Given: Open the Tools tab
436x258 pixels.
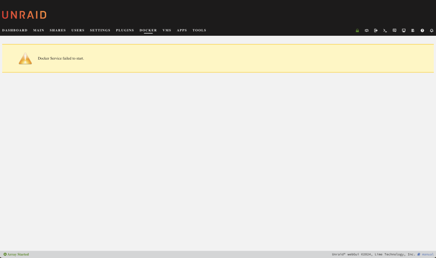Looking at the screenshot, I should pos(199,31).
